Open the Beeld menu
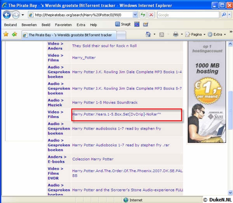Viewport: 233px width, 203px height. pyautogui.click(x=46, y=25)
